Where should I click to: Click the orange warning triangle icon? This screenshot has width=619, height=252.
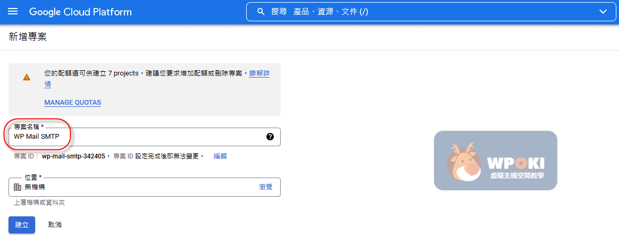click(27, 78)
